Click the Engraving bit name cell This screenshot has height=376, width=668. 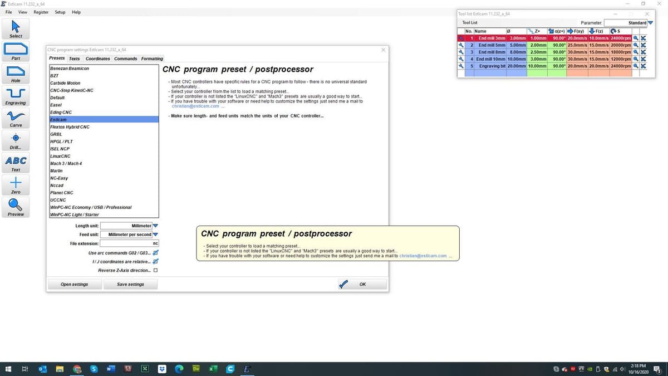tap(489, 66)
